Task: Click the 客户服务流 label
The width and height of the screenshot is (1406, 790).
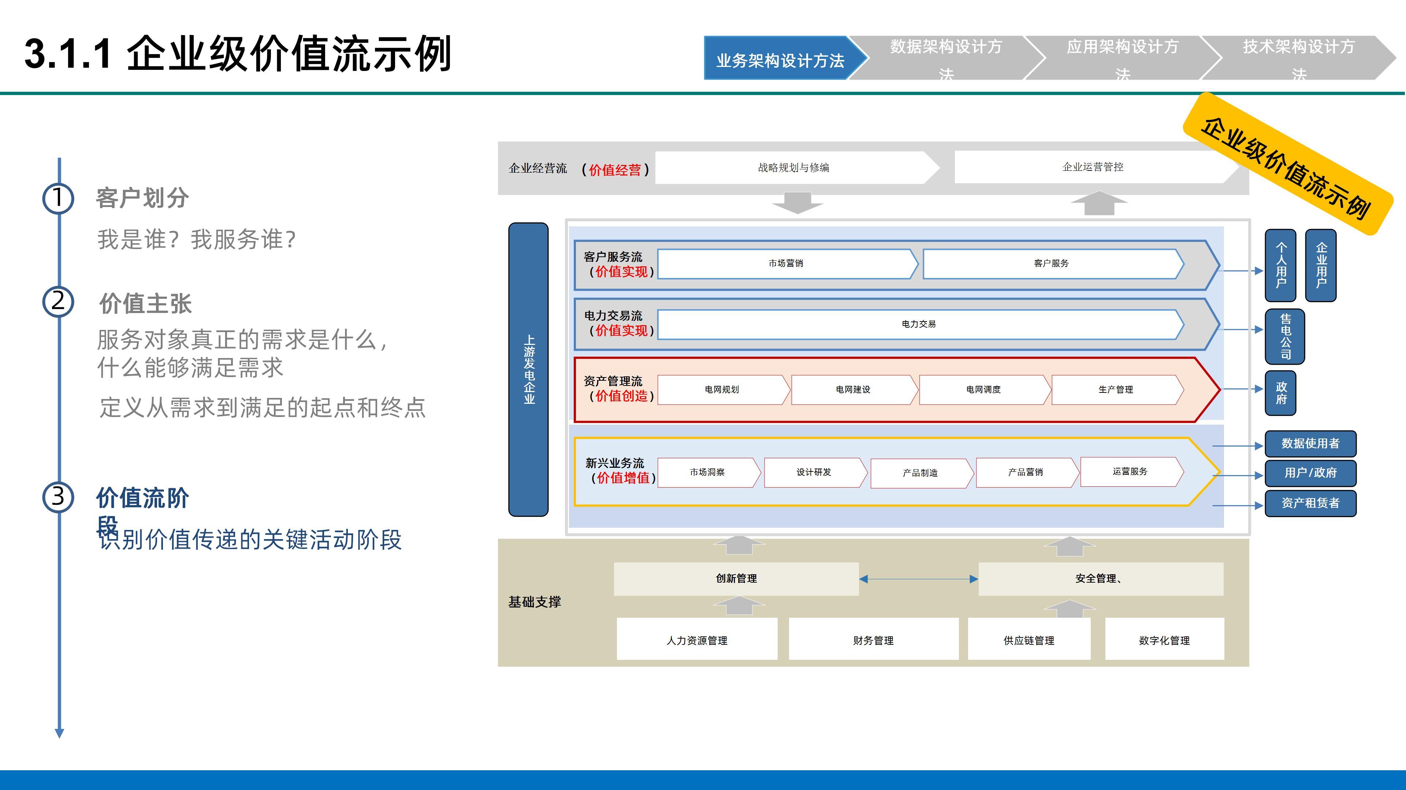Action: pos(613,257)
